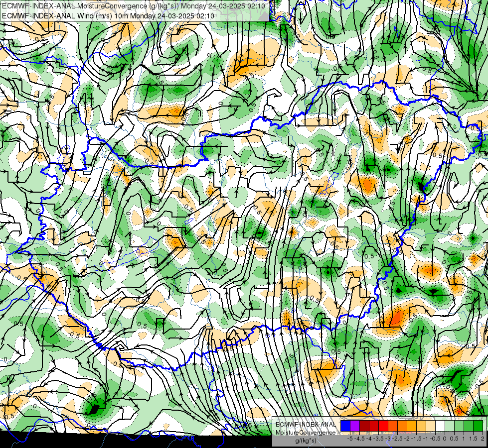Pick the palest green swatch between 0 and 0.5

[450, 426]
